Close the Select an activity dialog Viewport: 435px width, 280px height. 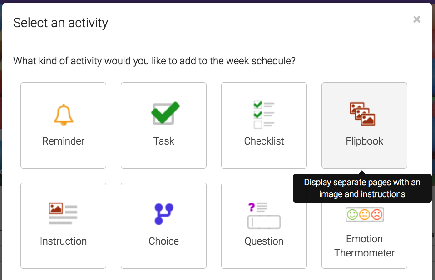pyautogui.click(x=416, y=19)
